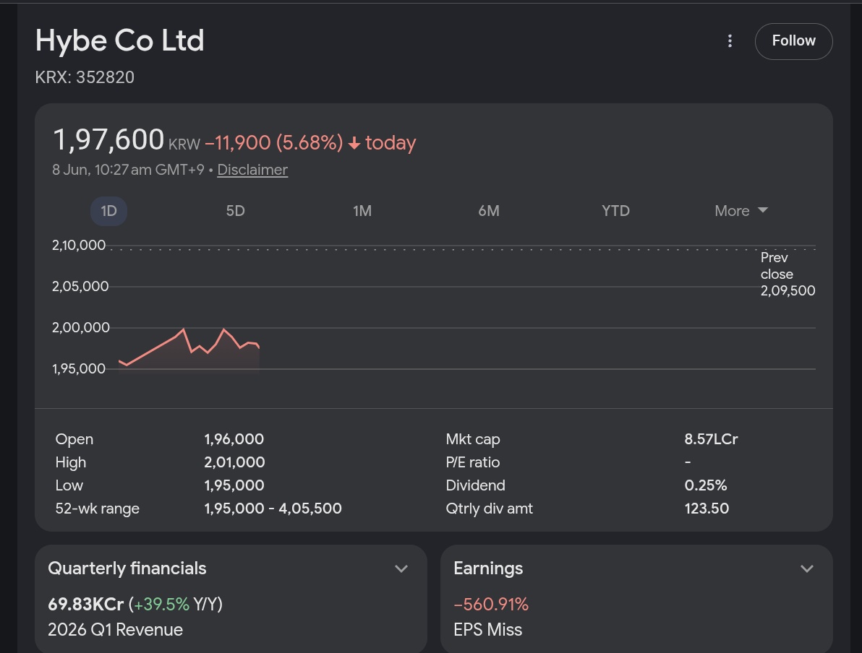
Task: Click the Dividend value 0.25%
Action: [x=705, y=485]
